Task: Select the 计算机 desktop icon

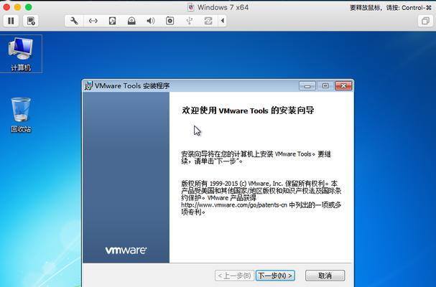Action: click(x=21, y=54)
